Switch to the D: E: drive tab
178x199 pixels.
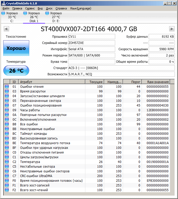click(x=56, y=17)
